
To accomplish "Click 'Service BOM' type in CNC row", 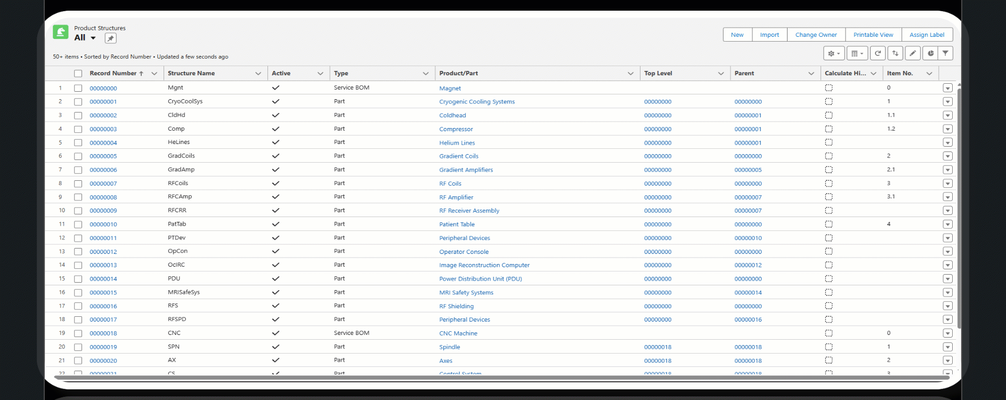I will pyautogui.click(x=352, y=333).
